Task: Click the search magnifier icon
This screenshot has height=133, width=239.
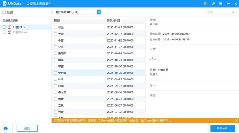Action: (x=233, y=12)
